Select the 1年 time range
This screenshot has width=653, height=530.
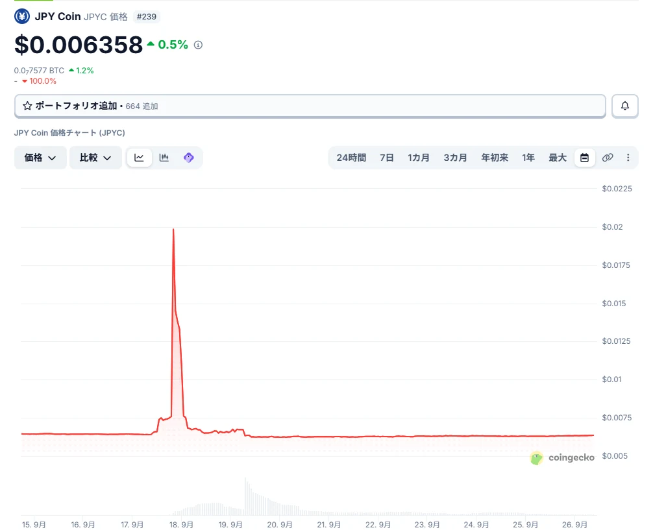pos(528,158)
